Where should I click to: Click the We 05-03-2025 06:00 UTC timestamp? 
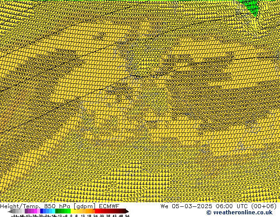[219, 206]
